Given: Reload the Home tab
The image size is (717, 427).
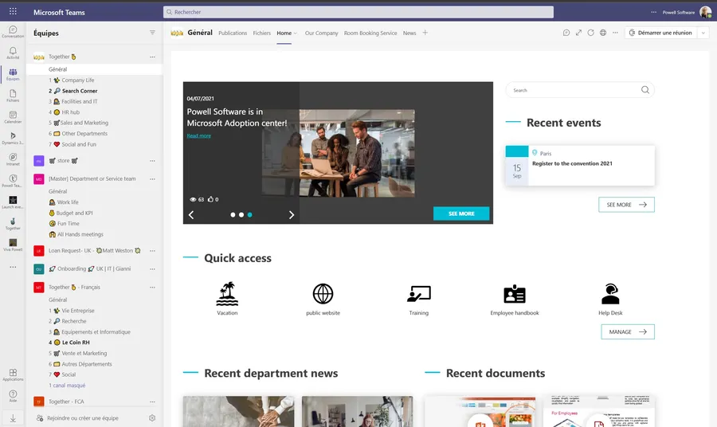Looking at the screenshot, I should pyautogui.click(x=591, y=33).
